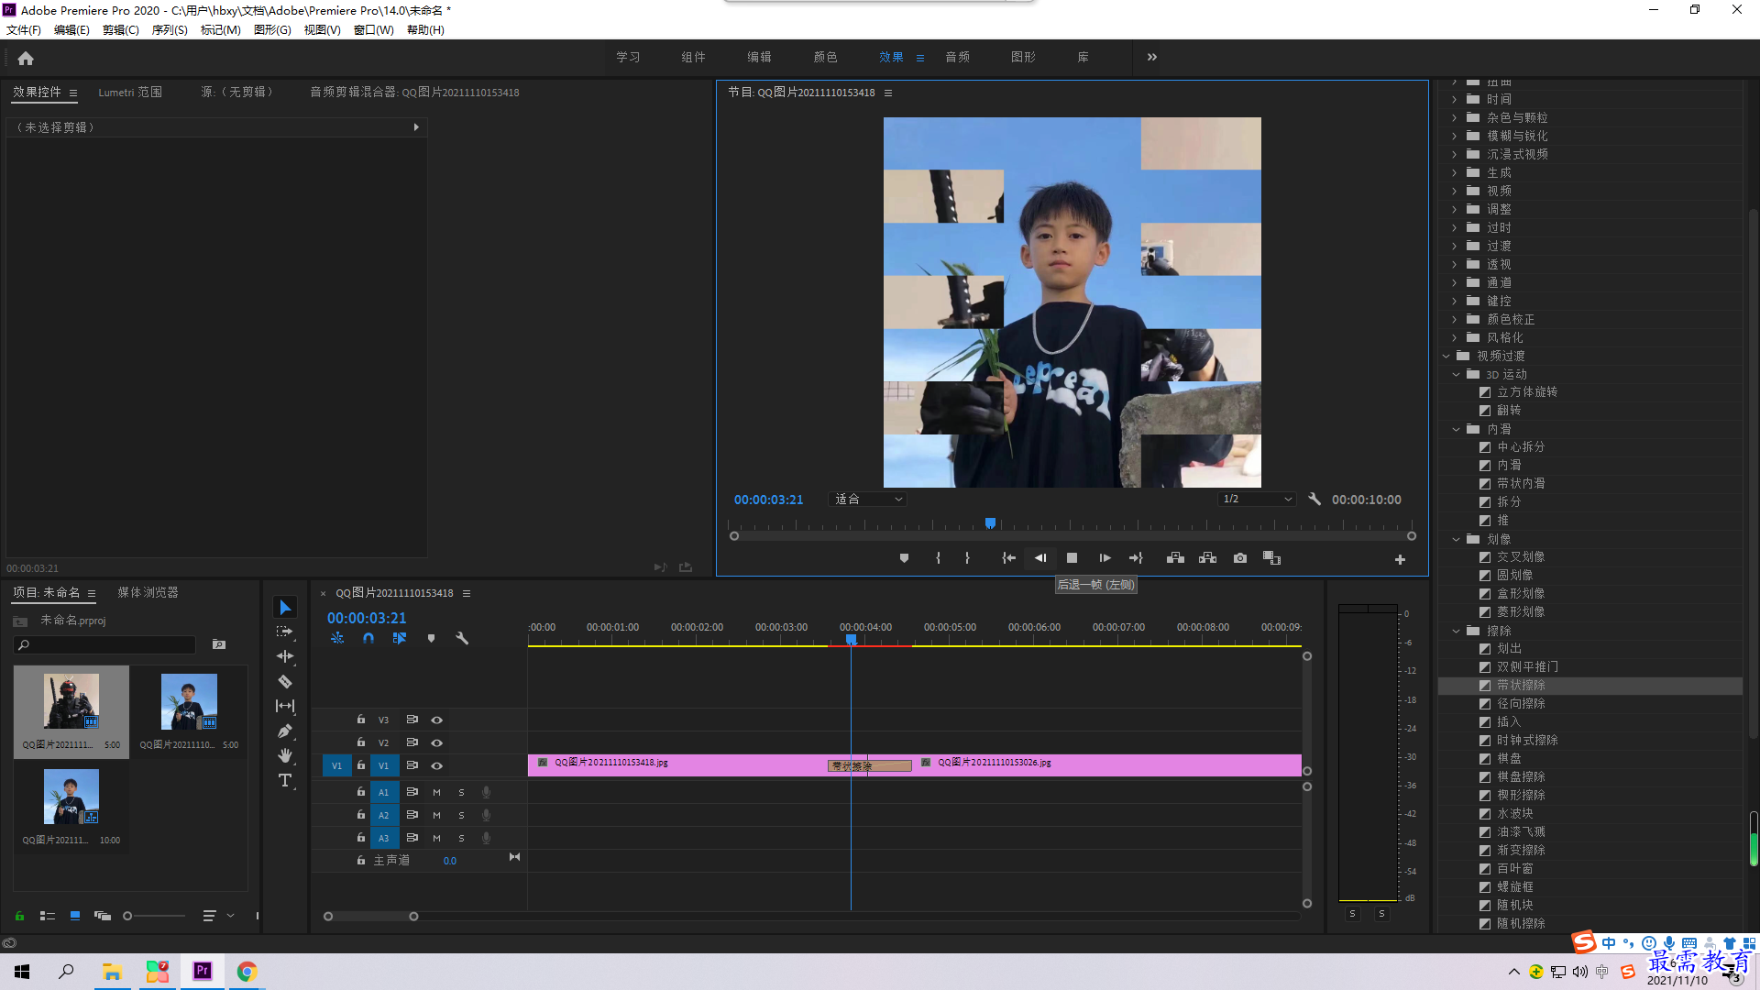Click Program monitor playhead marker
This screenshot has height=990, width=1760.
[x=990, y=523]
